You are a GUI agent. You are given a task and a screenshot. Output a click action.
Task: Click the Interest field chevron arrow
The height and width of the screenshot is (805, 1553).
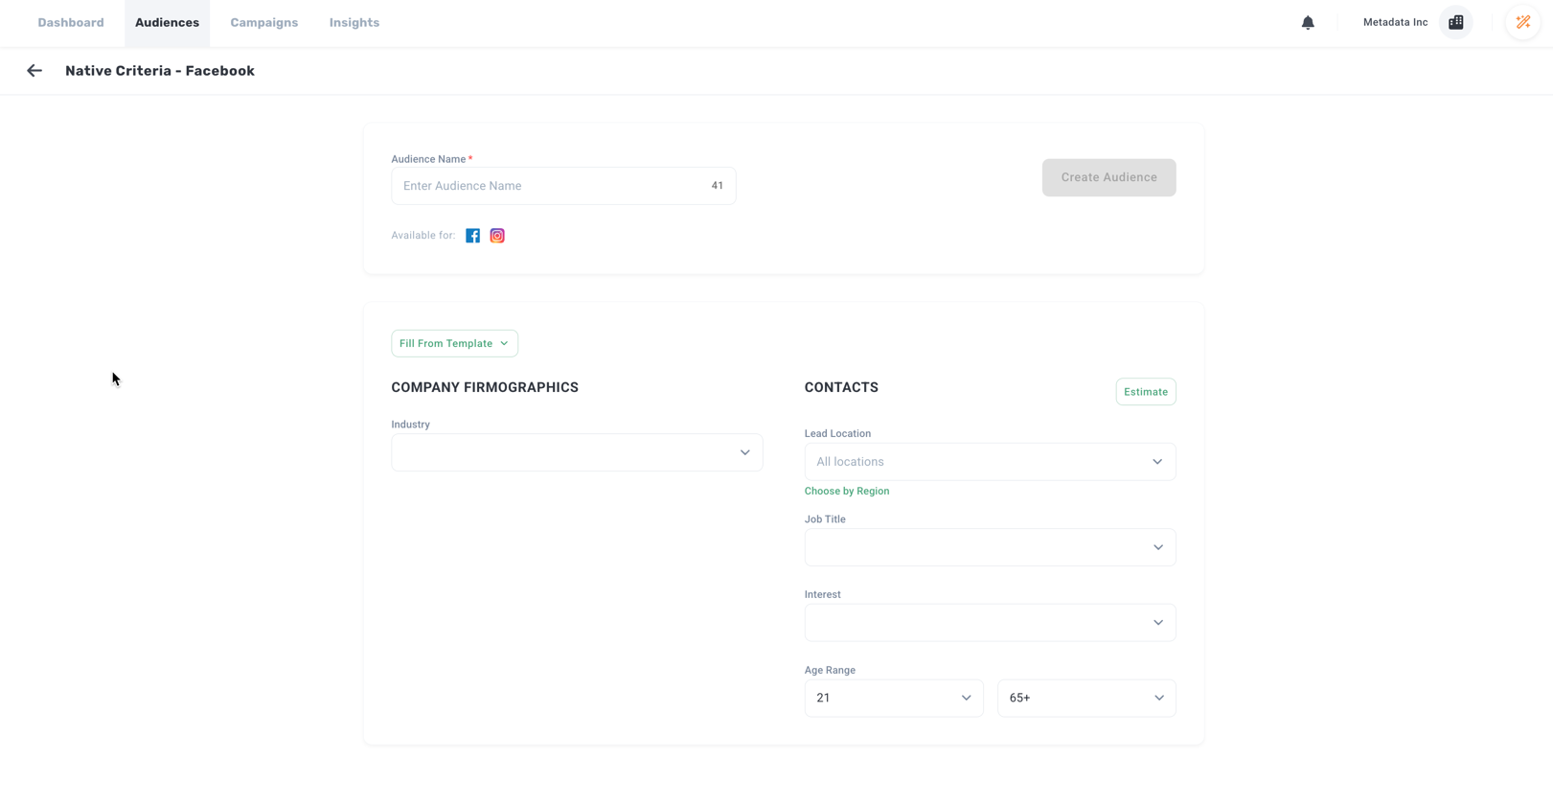(1157, 623)
